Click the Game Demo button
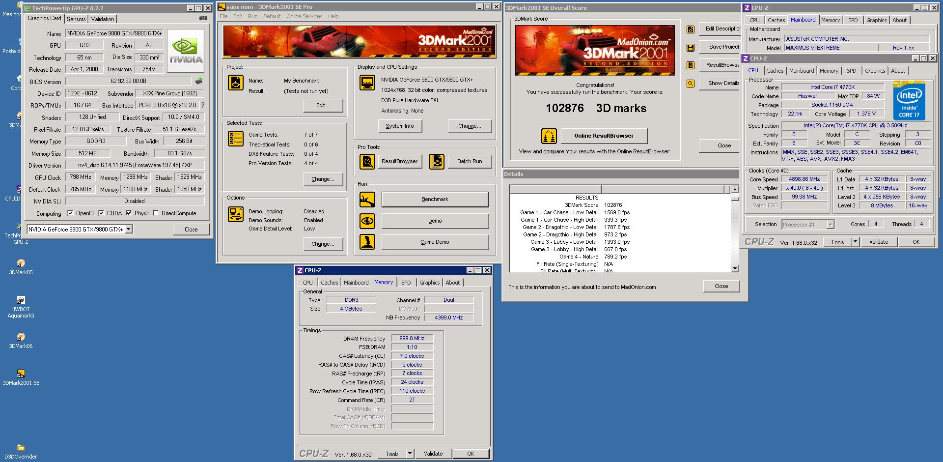 click(435, 242)
